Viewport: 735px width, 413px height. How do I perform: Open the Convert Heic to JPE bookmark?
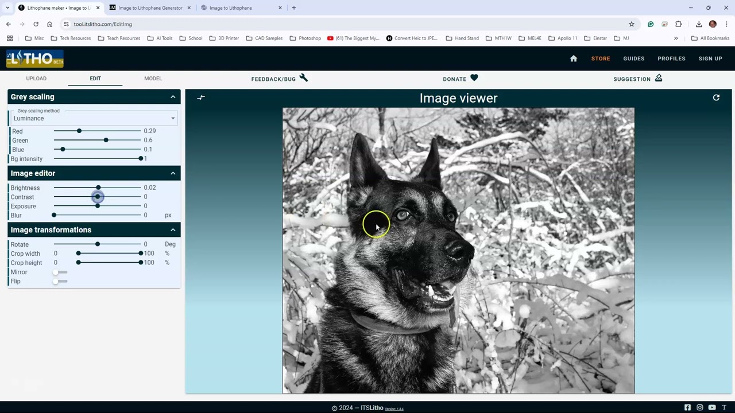[x=412, y=38]
